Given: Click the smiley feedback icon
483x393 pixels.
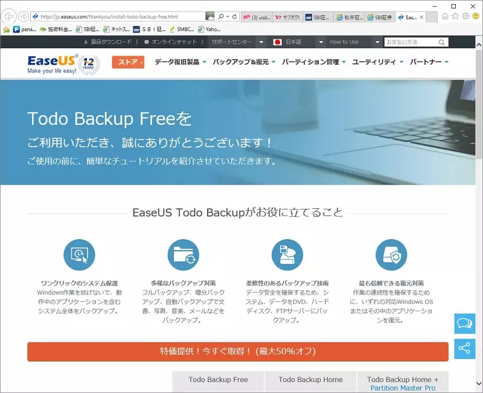Looking at the screenshot, I should [x=476, y=16].
